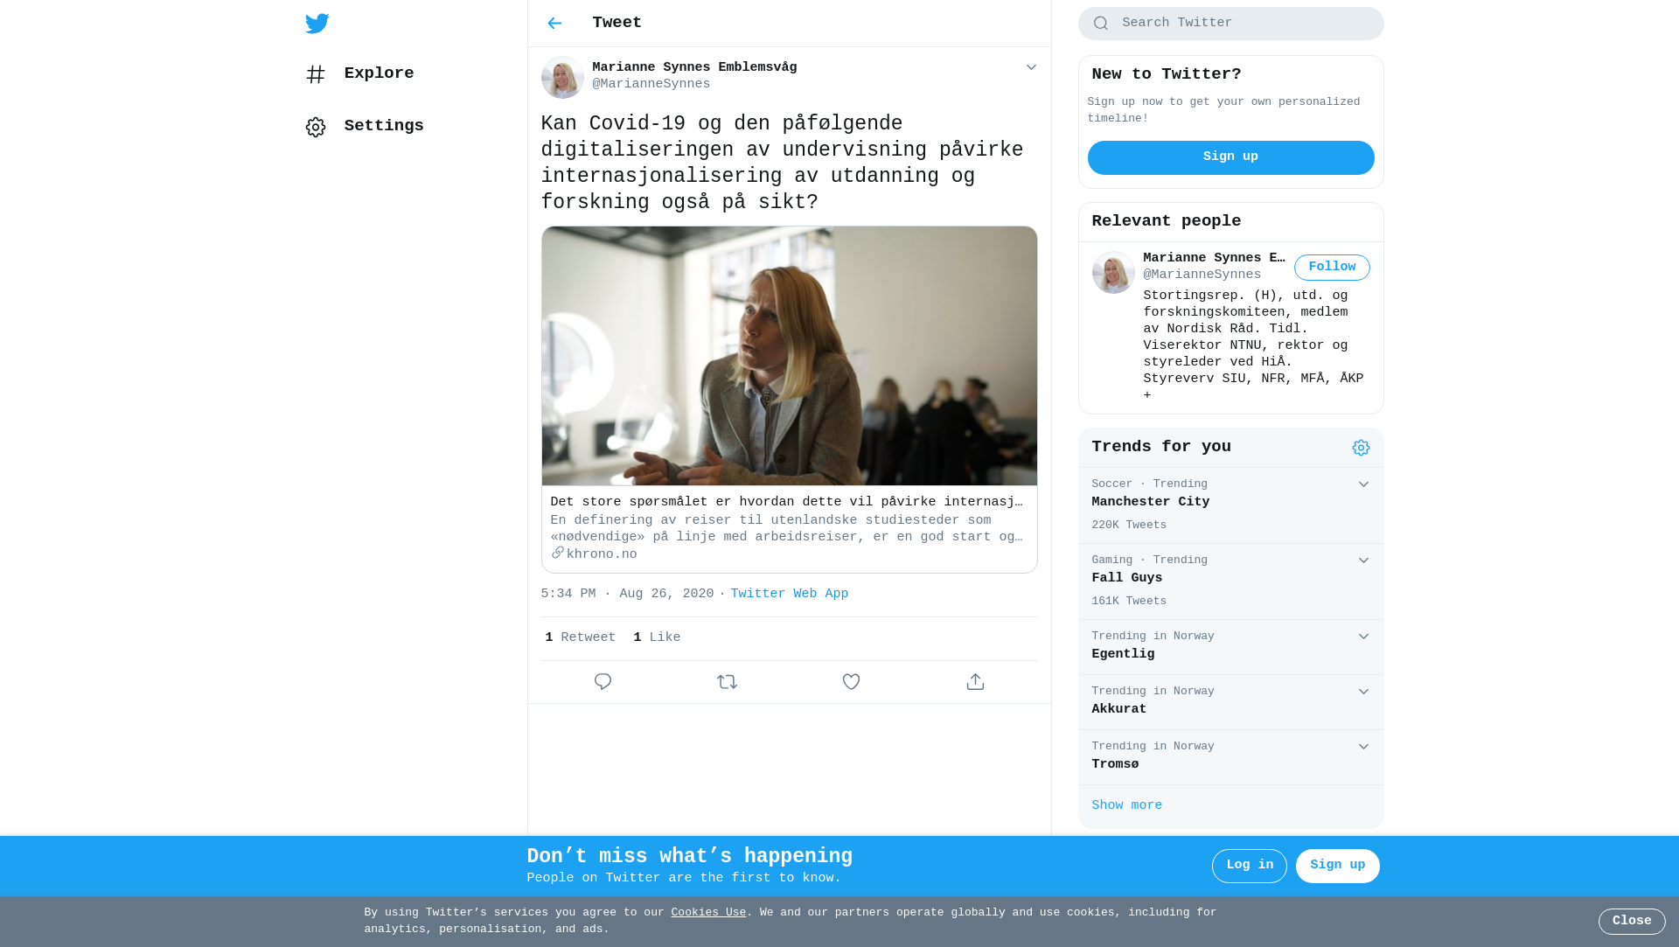Like the tweet with heart icon
This screenshot has width=1679, height=947.
[851, 682]
